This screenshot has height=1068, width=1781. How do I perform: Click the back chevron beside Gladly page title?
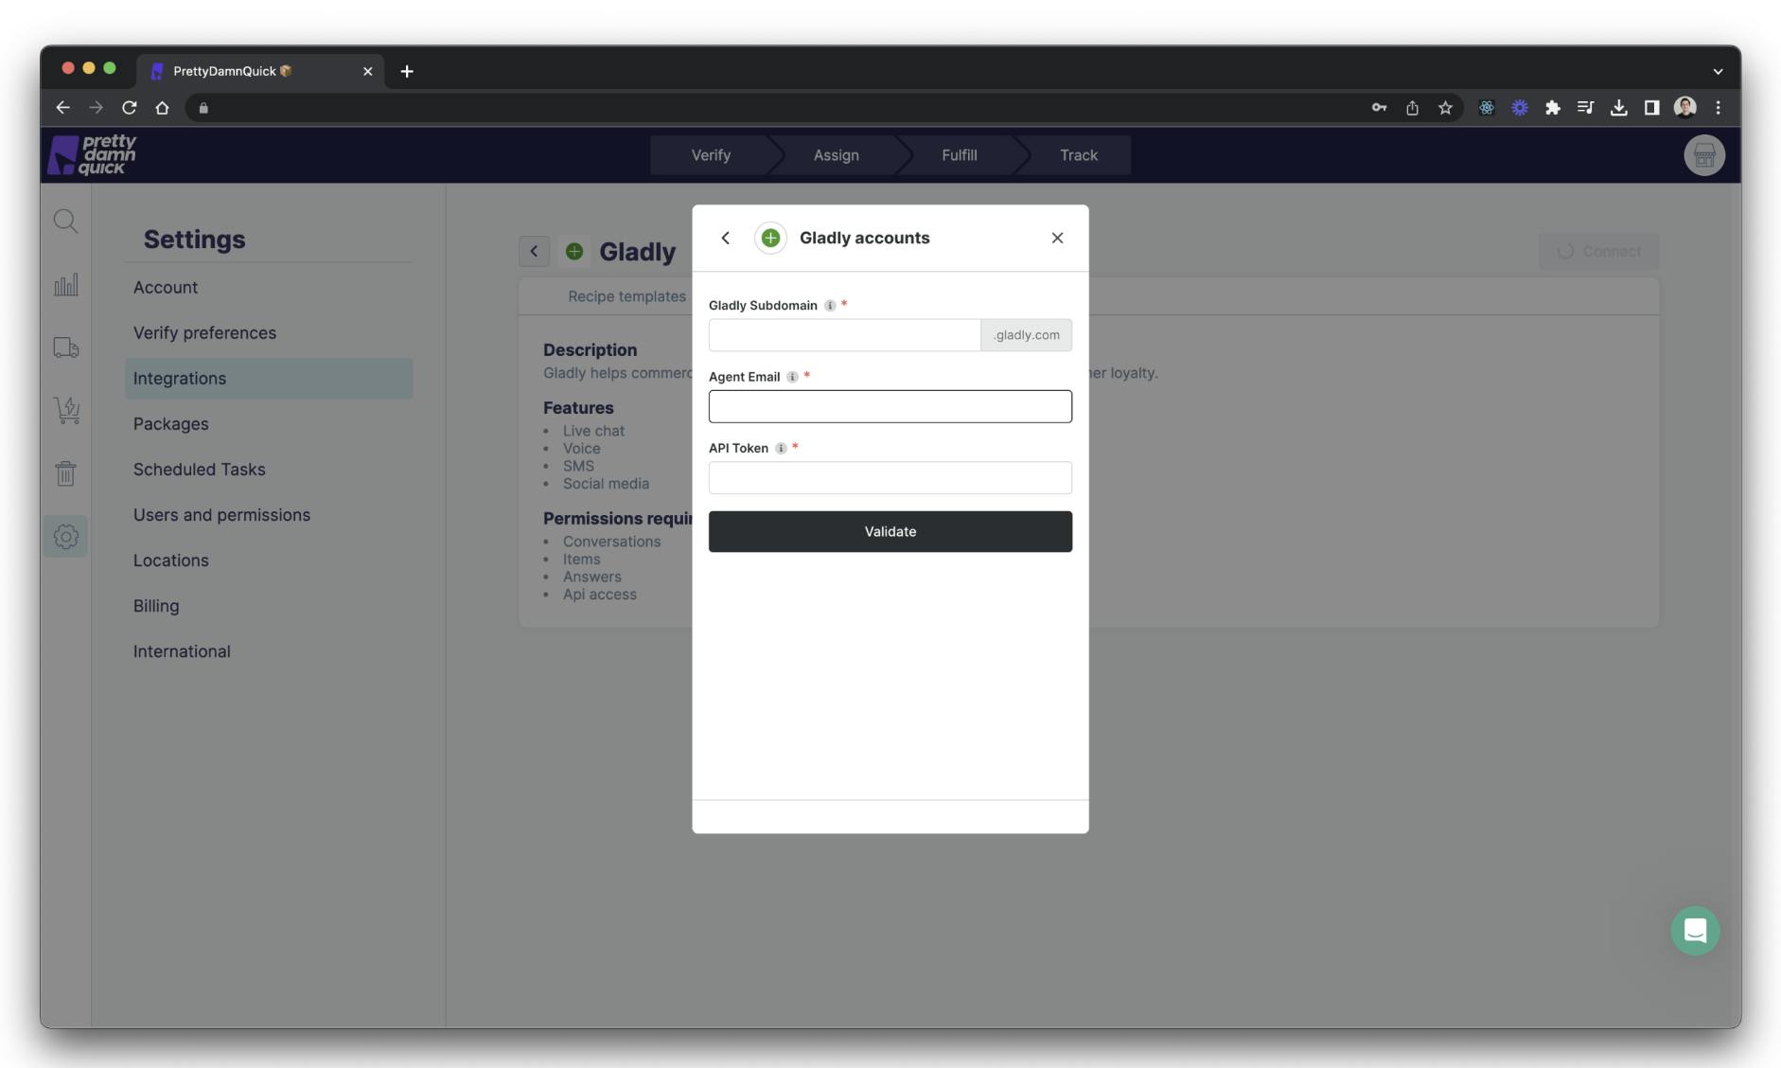click(534, 252)
